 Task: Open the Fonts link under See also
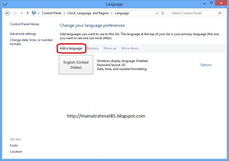[x=14, y=145]
